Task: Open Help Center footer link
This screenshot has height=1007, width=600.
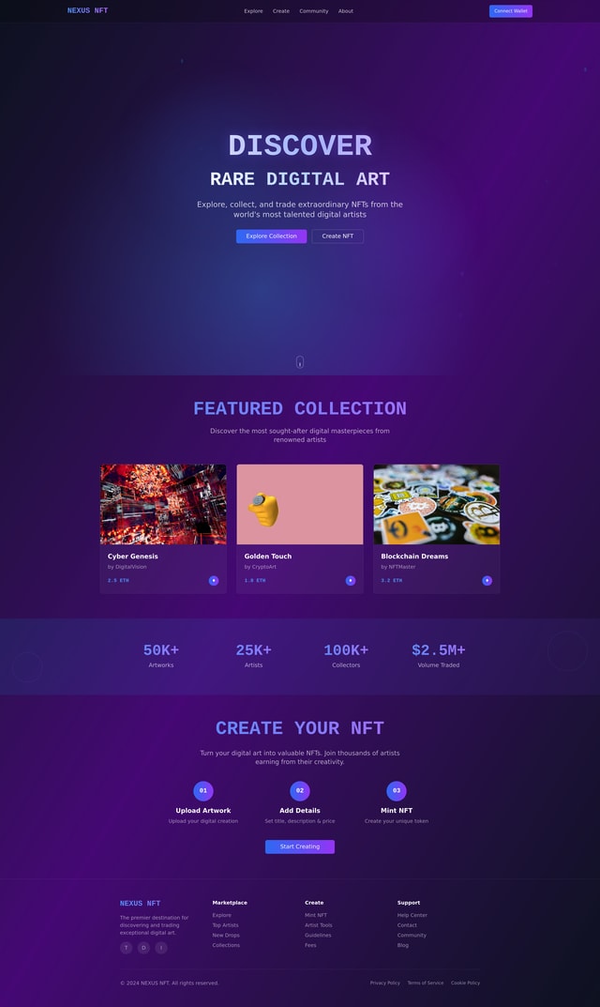Action: pos(412,915)
